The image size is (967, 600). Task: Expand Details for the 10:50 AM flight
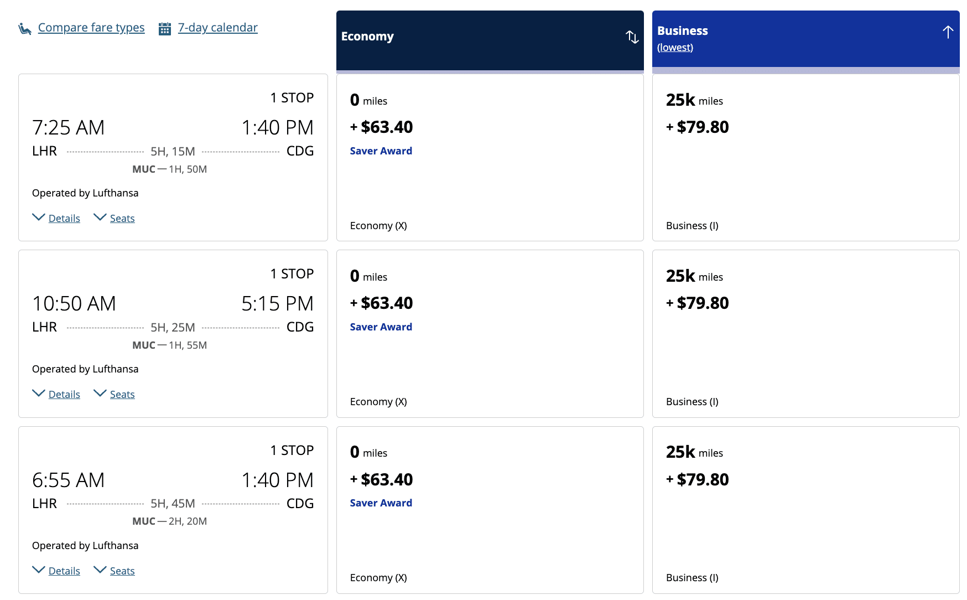pyautogui.click(x=64, y=395)
